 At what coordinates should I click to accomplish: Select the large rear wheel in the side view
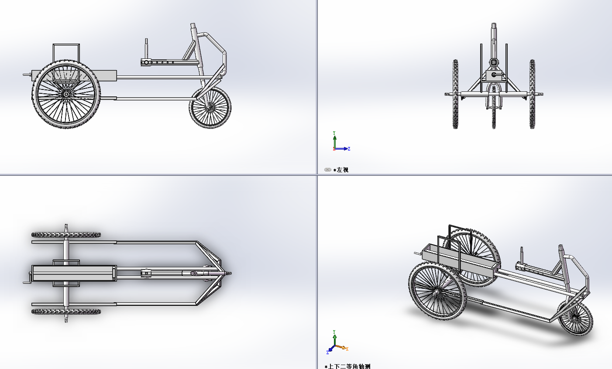pyautogui.click(x=66, y=94)
